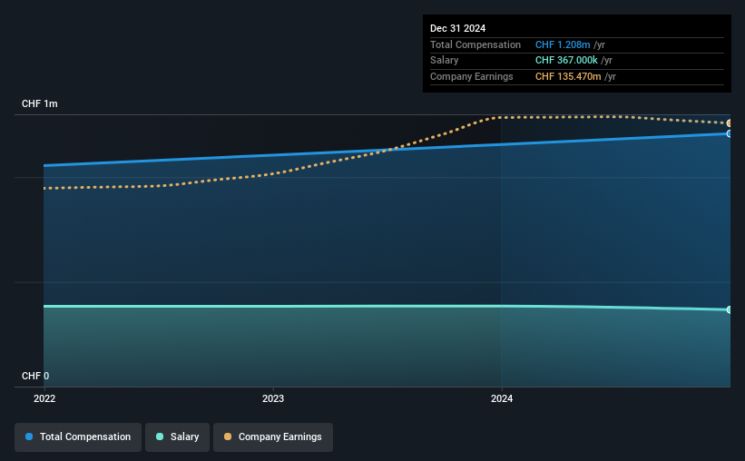The image size is (745, 461).
Task: Click the Total Compensation endpoint marker on chart
Action: [729, 134]
